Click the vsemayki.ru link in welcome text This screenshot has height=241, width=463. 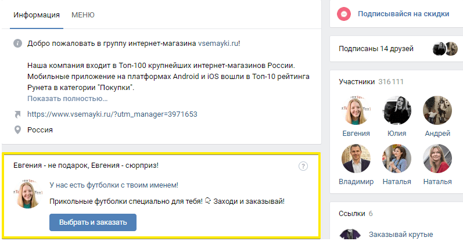click(218, 44)
